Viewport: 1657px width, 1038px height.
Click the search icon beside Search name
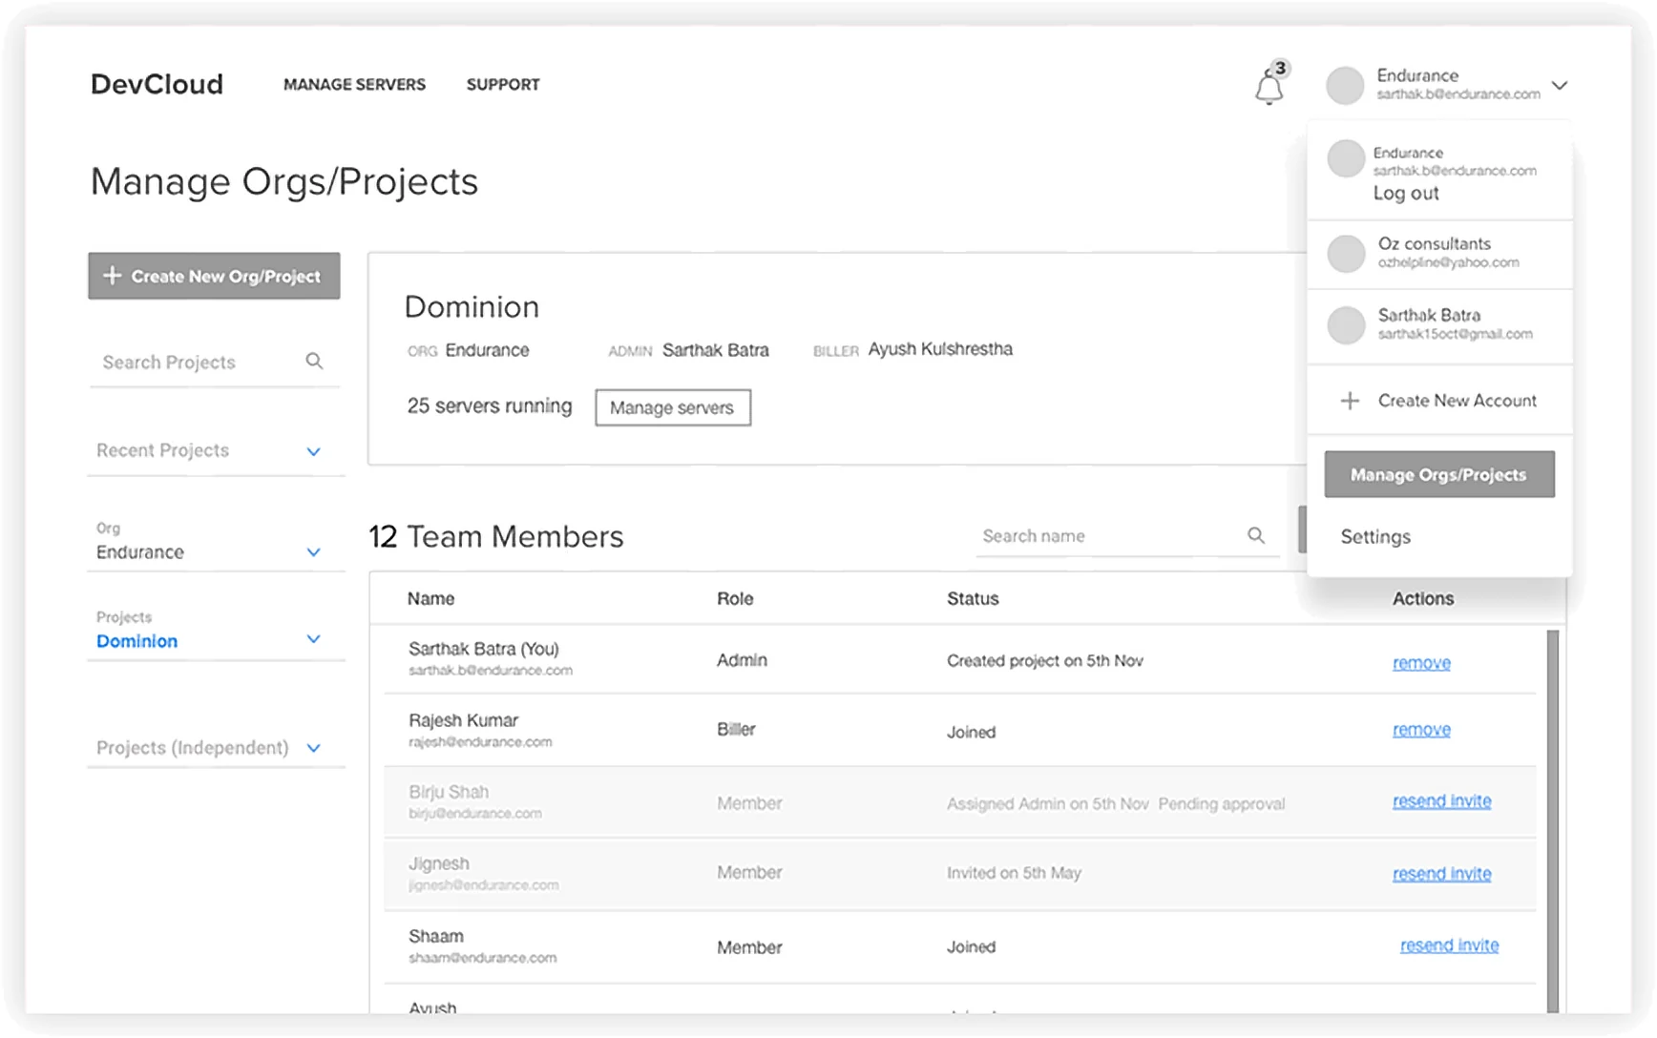click(1256, 535)
